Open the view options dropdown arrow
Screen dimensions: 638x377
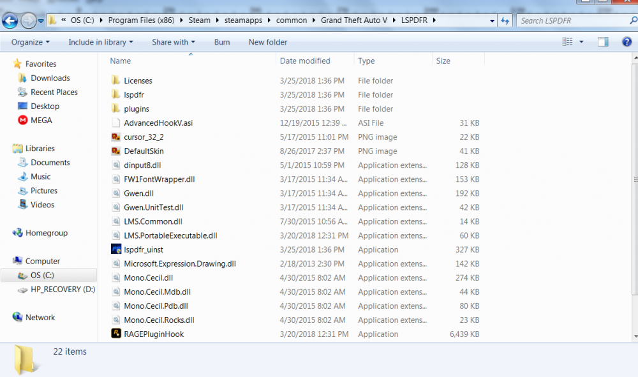click(581, 42)
